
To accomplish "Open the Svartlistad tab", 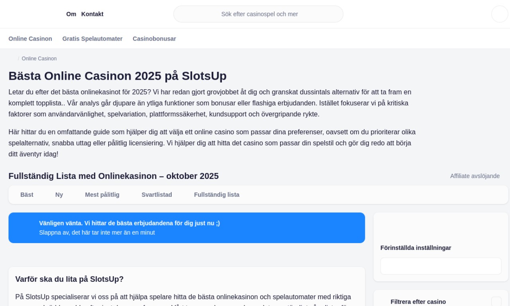I will click(x=157, y=195).
